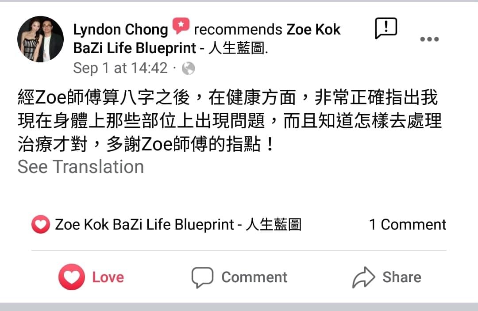The width and height of the screenshot is (478, 311).
Task: Click the share arrow icon
Action: click(364, 277)
